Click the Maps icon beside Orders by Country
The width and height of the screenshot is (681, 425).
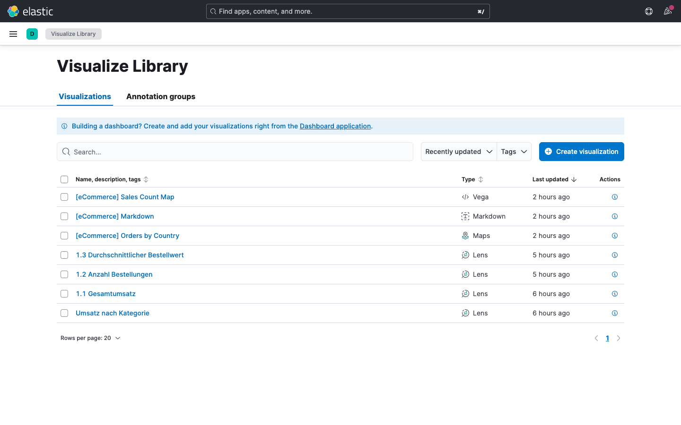pos(465,235)
